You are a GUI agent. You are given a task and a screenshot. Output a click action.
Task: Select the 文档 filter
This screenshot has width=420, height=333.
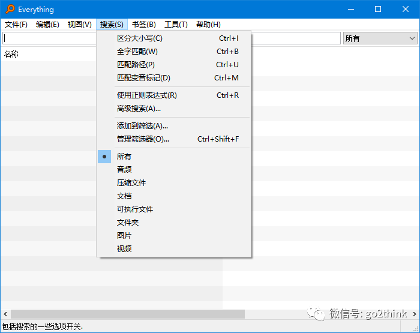coord(174,196)
